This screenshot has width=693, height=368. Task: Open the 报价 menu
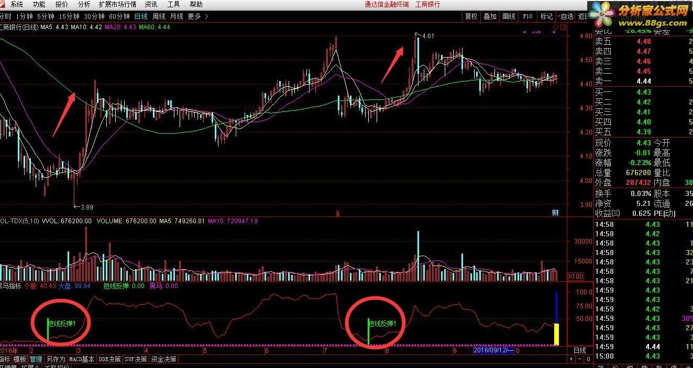(x=62, y=4)
